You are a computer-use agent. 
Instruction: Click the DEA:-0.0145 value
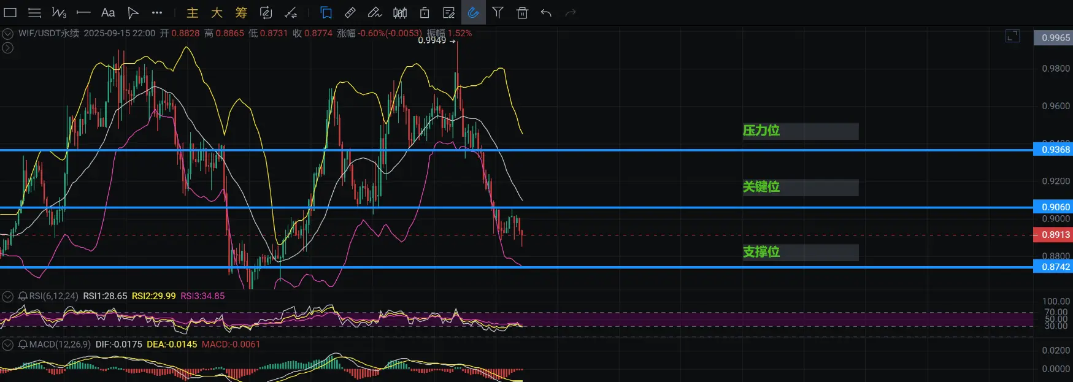click(172, 345)
